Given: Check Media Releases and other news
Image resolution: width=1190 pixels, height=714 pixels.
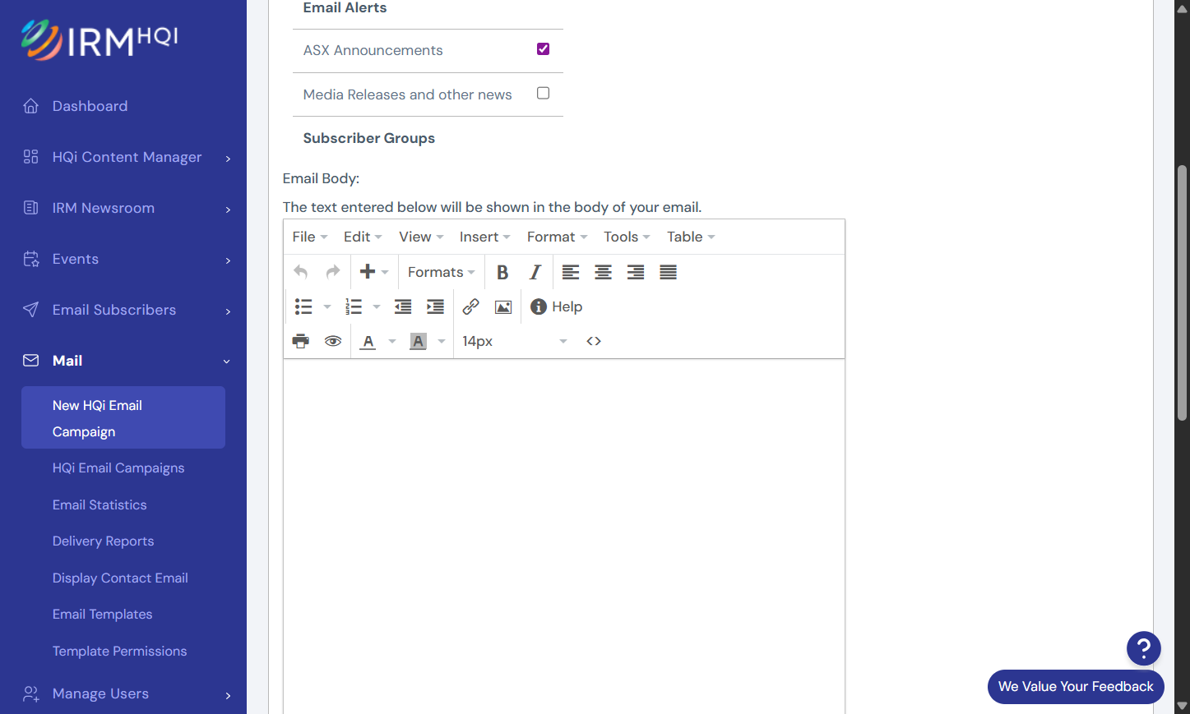Looking at the screenshot, I should 543,94.
